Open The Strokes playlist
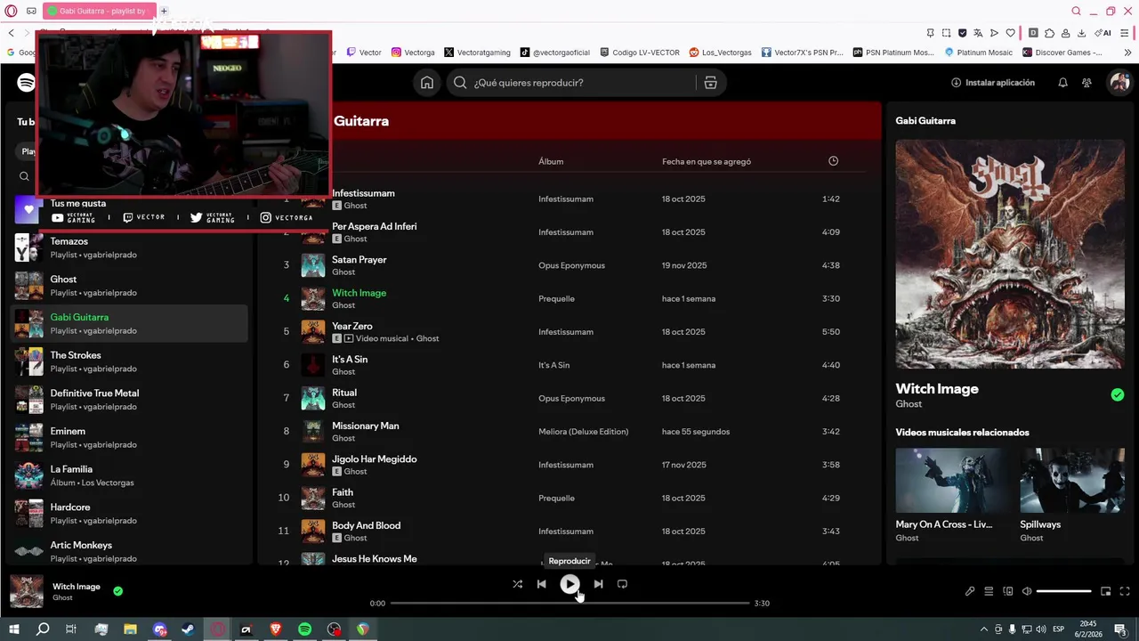 pos(130,361)
